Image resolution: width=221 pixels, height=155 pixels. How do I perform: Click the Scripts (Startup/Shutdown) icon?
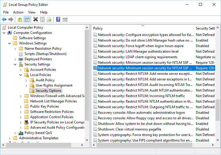(21, 54)
